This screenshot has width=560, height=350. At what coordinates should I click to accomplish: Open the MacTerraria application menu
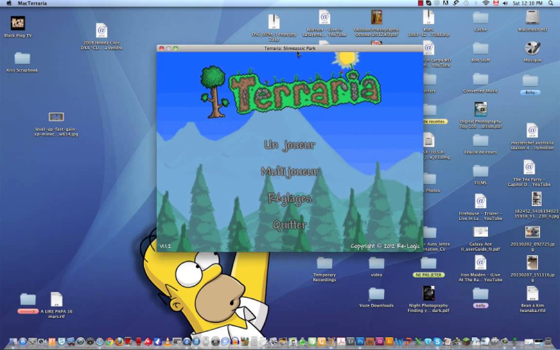[x=32, y=3]
